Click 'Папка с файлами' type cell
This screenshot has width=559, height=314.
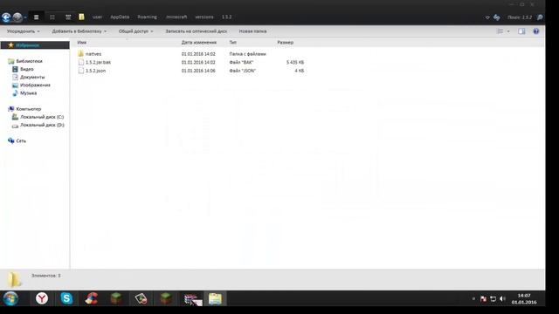tap(248, 54)
